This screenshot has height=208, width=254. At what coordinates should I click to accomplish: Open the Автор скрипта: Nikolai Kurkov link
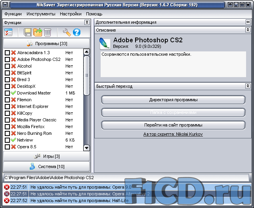(173, 134)
